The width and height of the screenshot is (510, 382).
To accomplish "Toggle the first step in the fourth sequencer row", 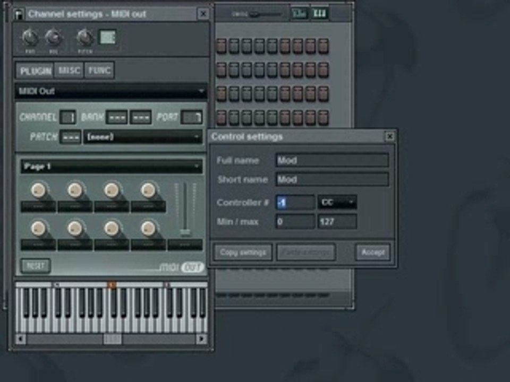I will tap(221, 118).
